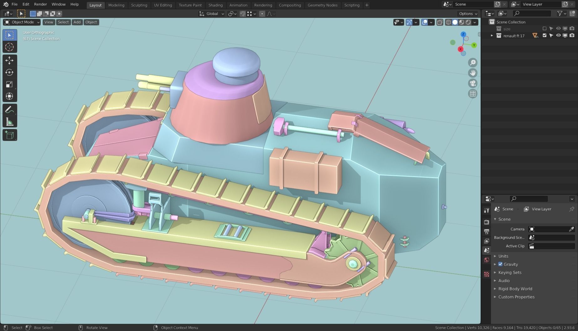This screenshot has height=331, width=578.
Task: Switch to the Sculpting workspace tab
Action: [x=139, y=5]
